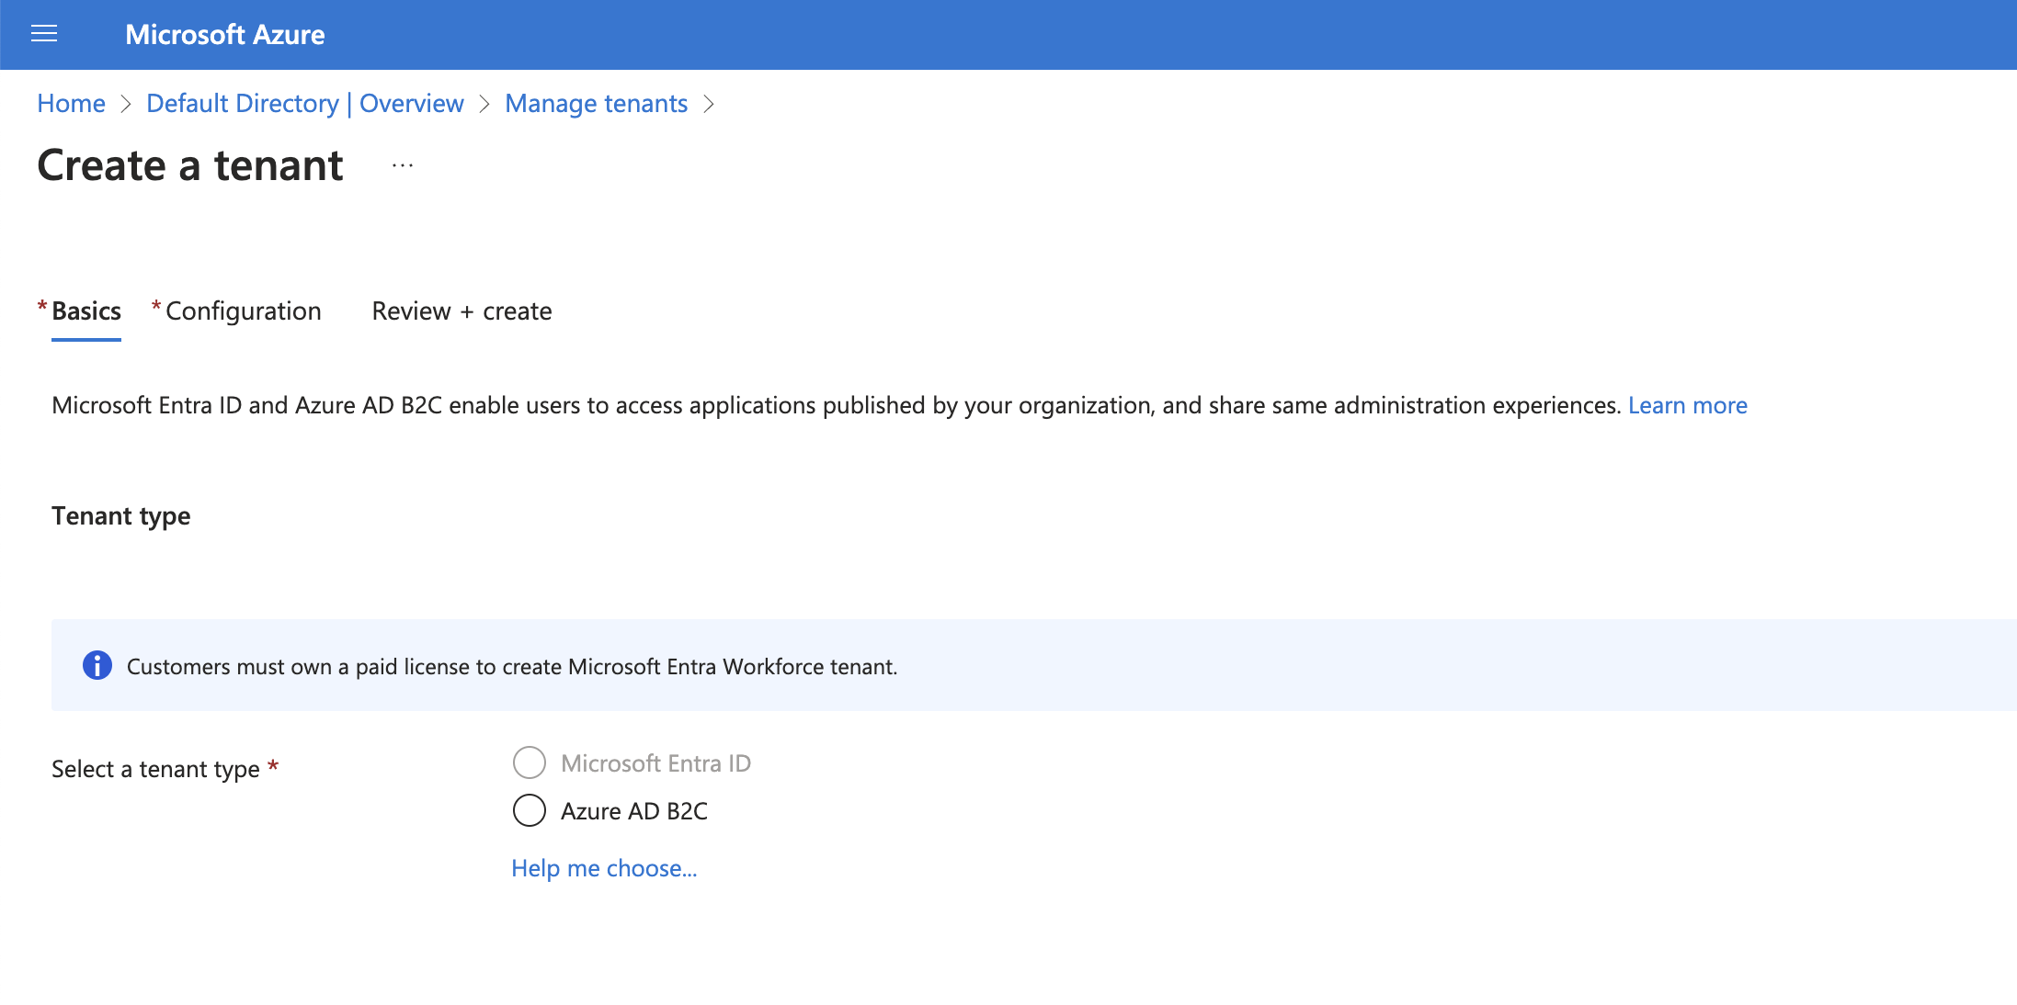Click the Select a tenant type label

point(155,769)
